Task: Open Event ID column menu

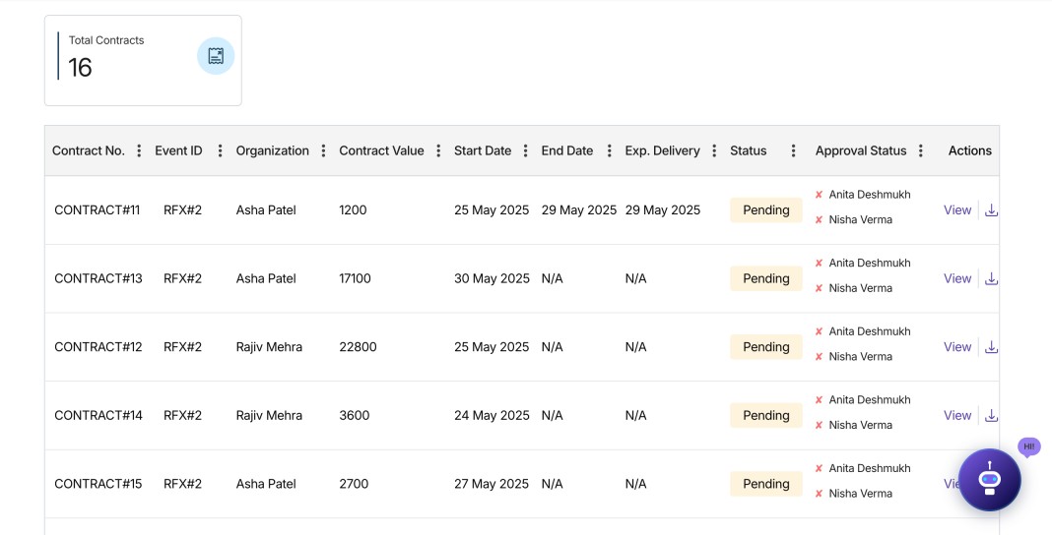Action: click(220, 150)
